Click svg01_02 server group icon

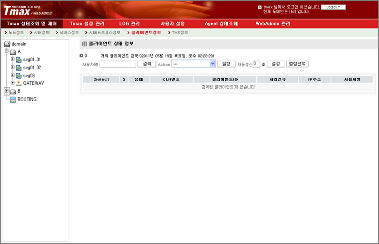(18, 68)
